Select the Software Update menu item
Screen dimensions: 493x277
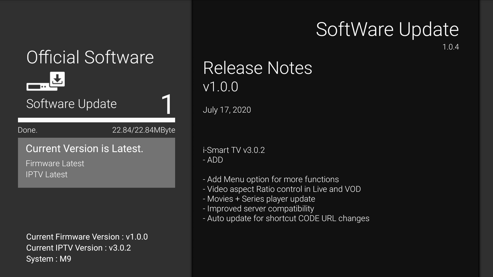point(71,104)
